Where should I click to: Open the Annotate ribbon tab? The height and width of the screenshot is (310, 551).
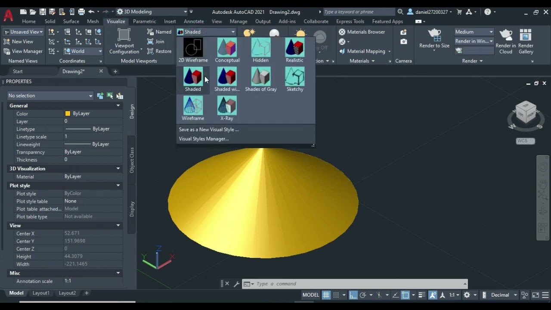click(194, 21)
